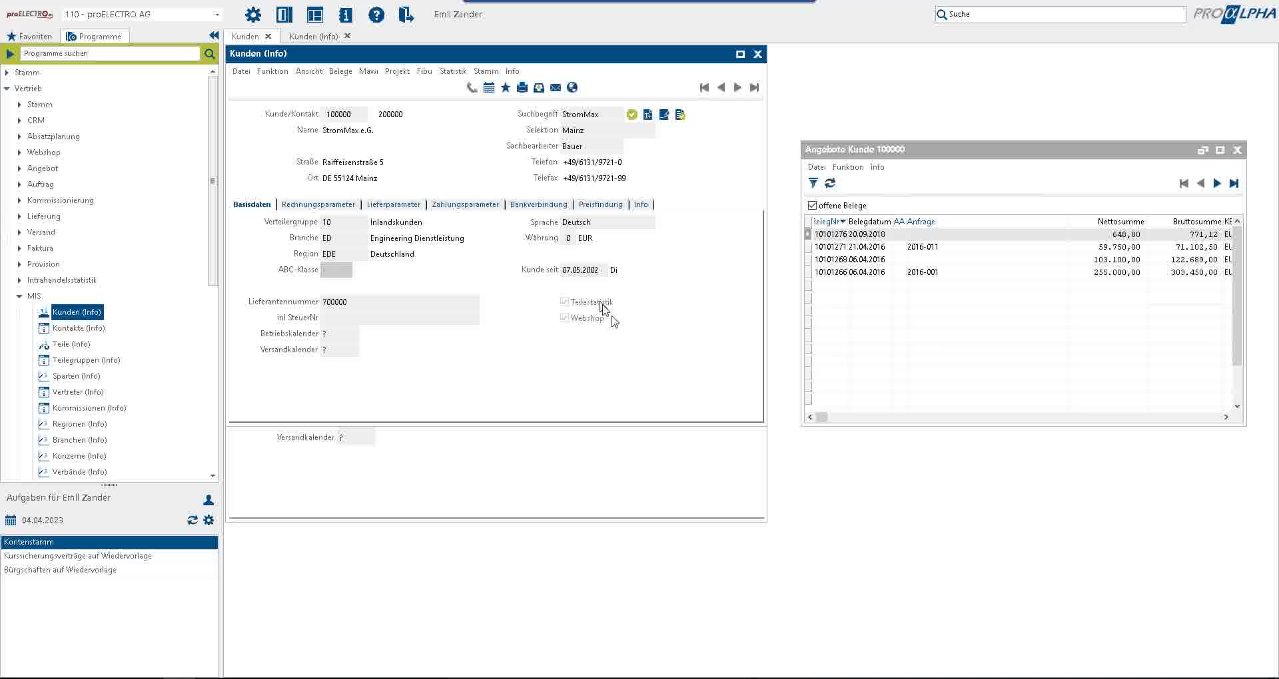Expand the Angebot tree node
Viewport: 1279px width, 679px height.
(x=19, y=168)
